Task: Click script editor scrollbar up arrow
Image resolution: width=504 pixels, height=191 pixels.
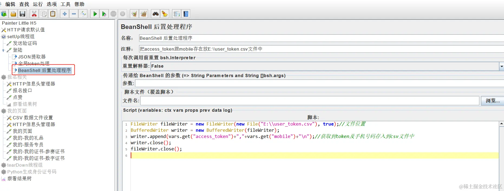Action: point(502,124)
